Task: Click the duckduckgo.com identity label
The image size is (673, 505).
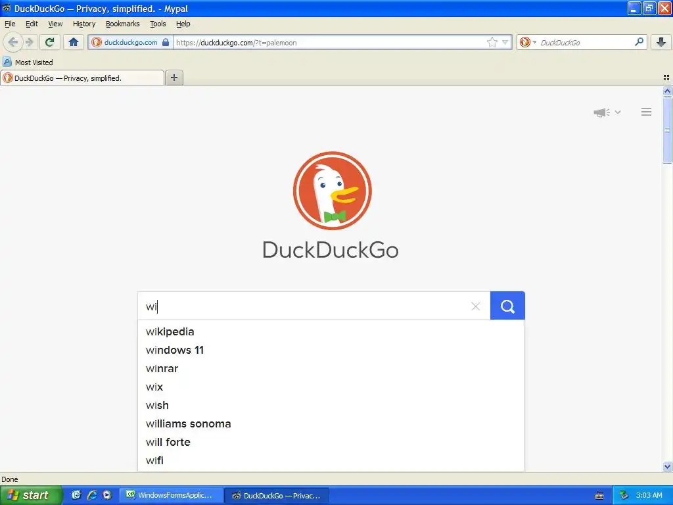Action: 131,42
